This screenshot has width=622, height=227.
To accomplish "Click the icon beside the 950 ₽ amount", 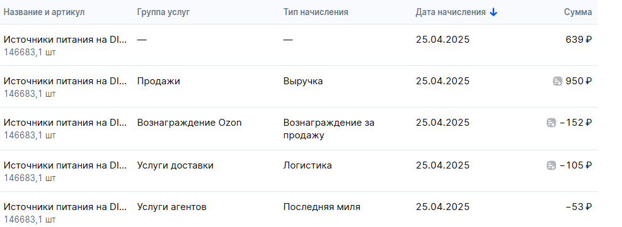I will (557, 82).
